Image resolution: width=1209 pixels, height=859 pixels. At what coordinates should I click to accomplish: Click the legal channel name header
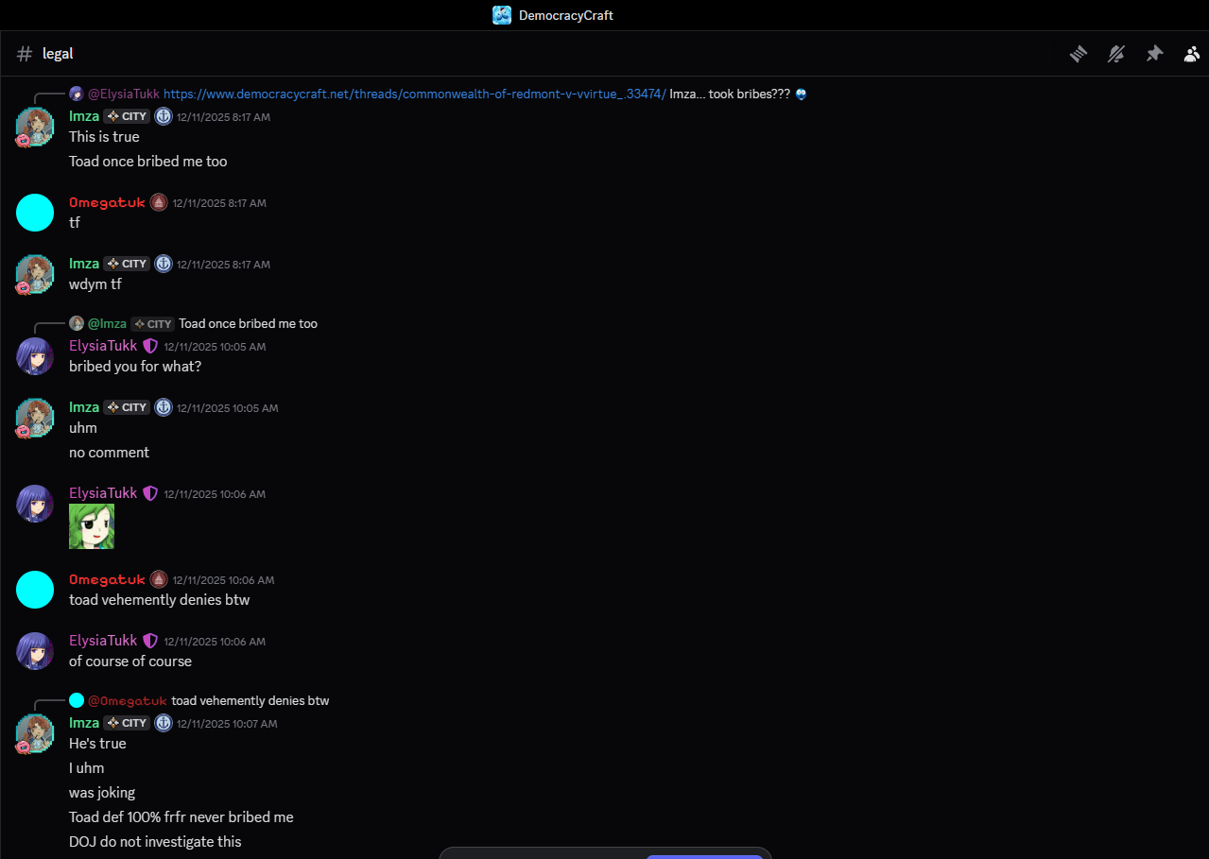58,54
